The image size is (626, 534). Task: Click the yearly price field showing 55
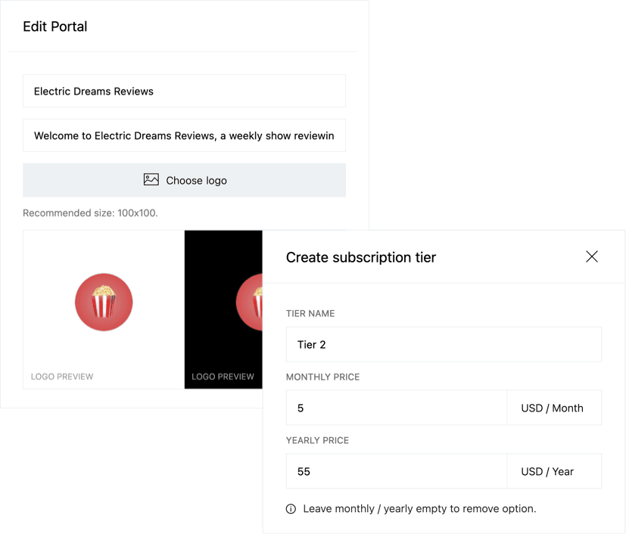394,470
